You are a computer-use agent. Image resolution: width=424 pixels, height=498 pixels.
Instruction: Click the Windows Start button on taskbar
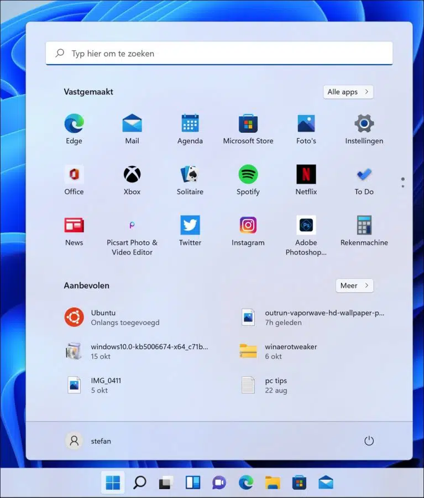(x=113, y=483)
